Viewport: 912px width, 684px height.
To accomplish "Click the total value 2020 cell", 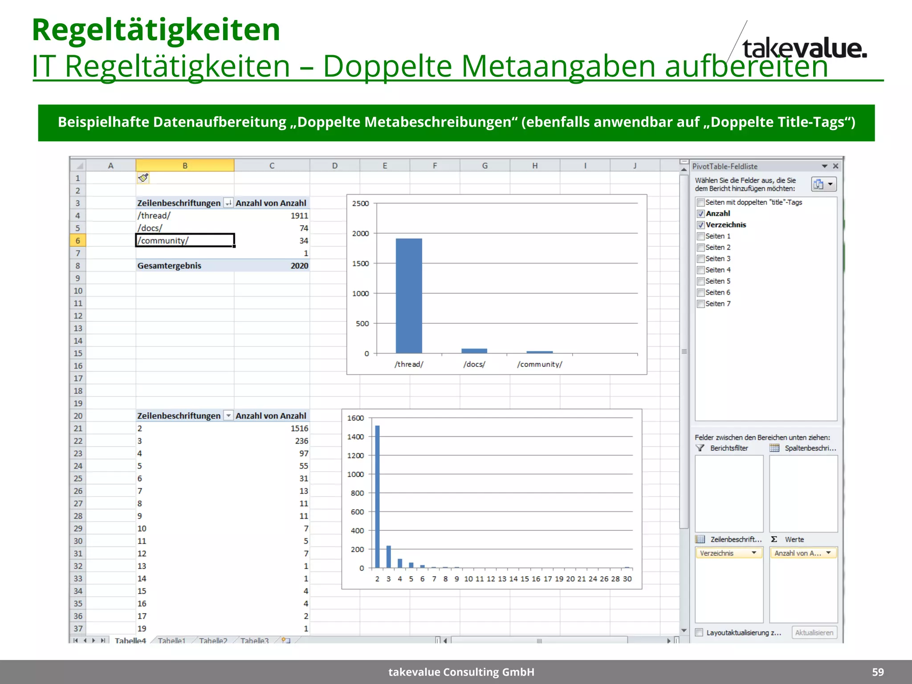I will [x=272, y=265].
